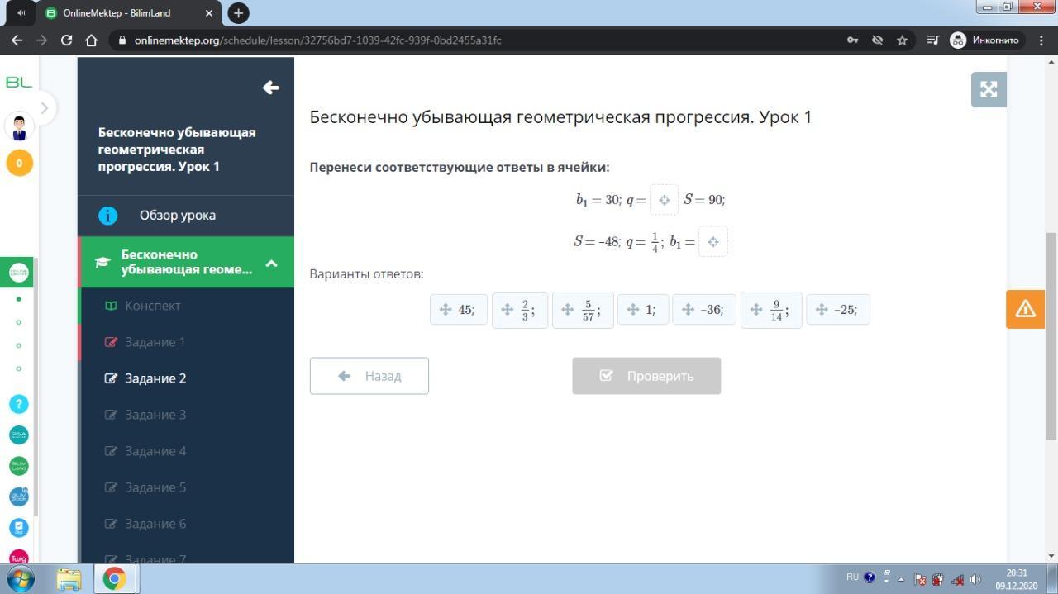Click the Проверить check button
1058x594 pixels.
646,376
